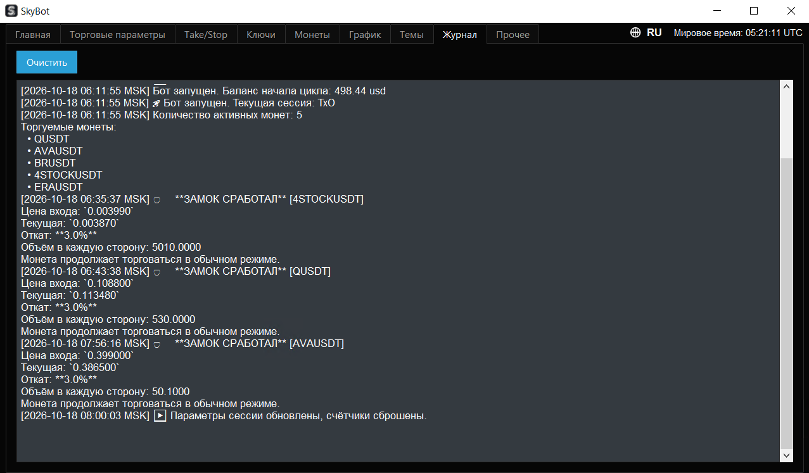Switch to the Take/Stop tab

[206, 35]
